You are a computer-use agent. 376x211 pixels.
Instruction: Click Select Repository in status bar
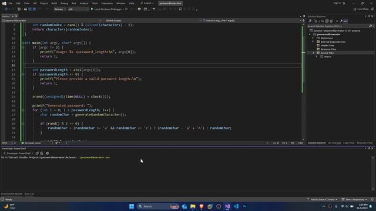[x=354, y=199]
